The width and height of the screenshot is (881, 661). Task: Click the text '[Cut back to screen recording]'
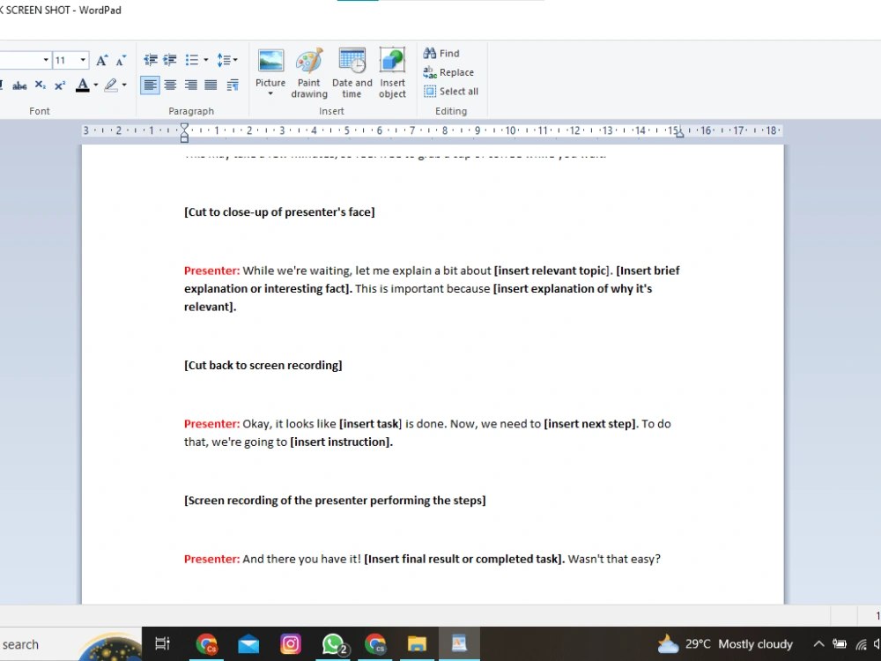coord(263,366)
